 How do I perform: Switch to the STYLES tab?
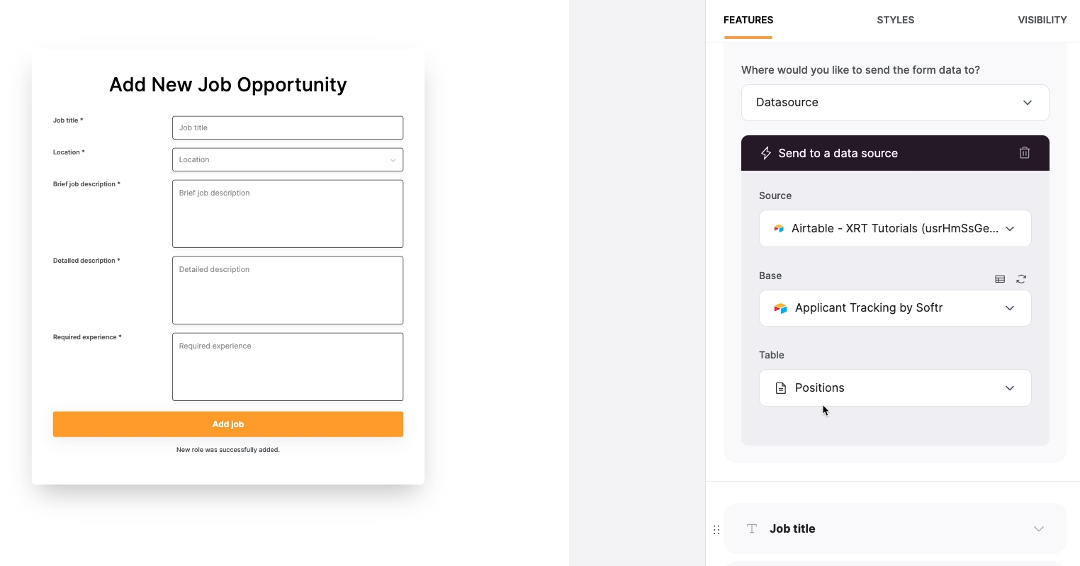[896, 20]
